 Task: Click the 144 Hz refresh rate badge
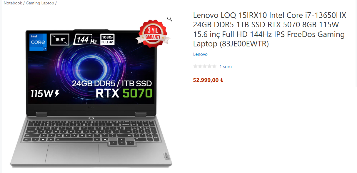point(86,39)
